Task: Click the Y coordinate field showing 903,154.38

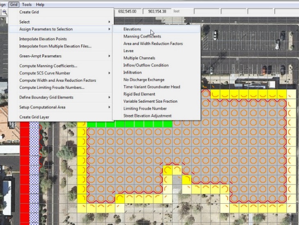Action: [157, 11]
